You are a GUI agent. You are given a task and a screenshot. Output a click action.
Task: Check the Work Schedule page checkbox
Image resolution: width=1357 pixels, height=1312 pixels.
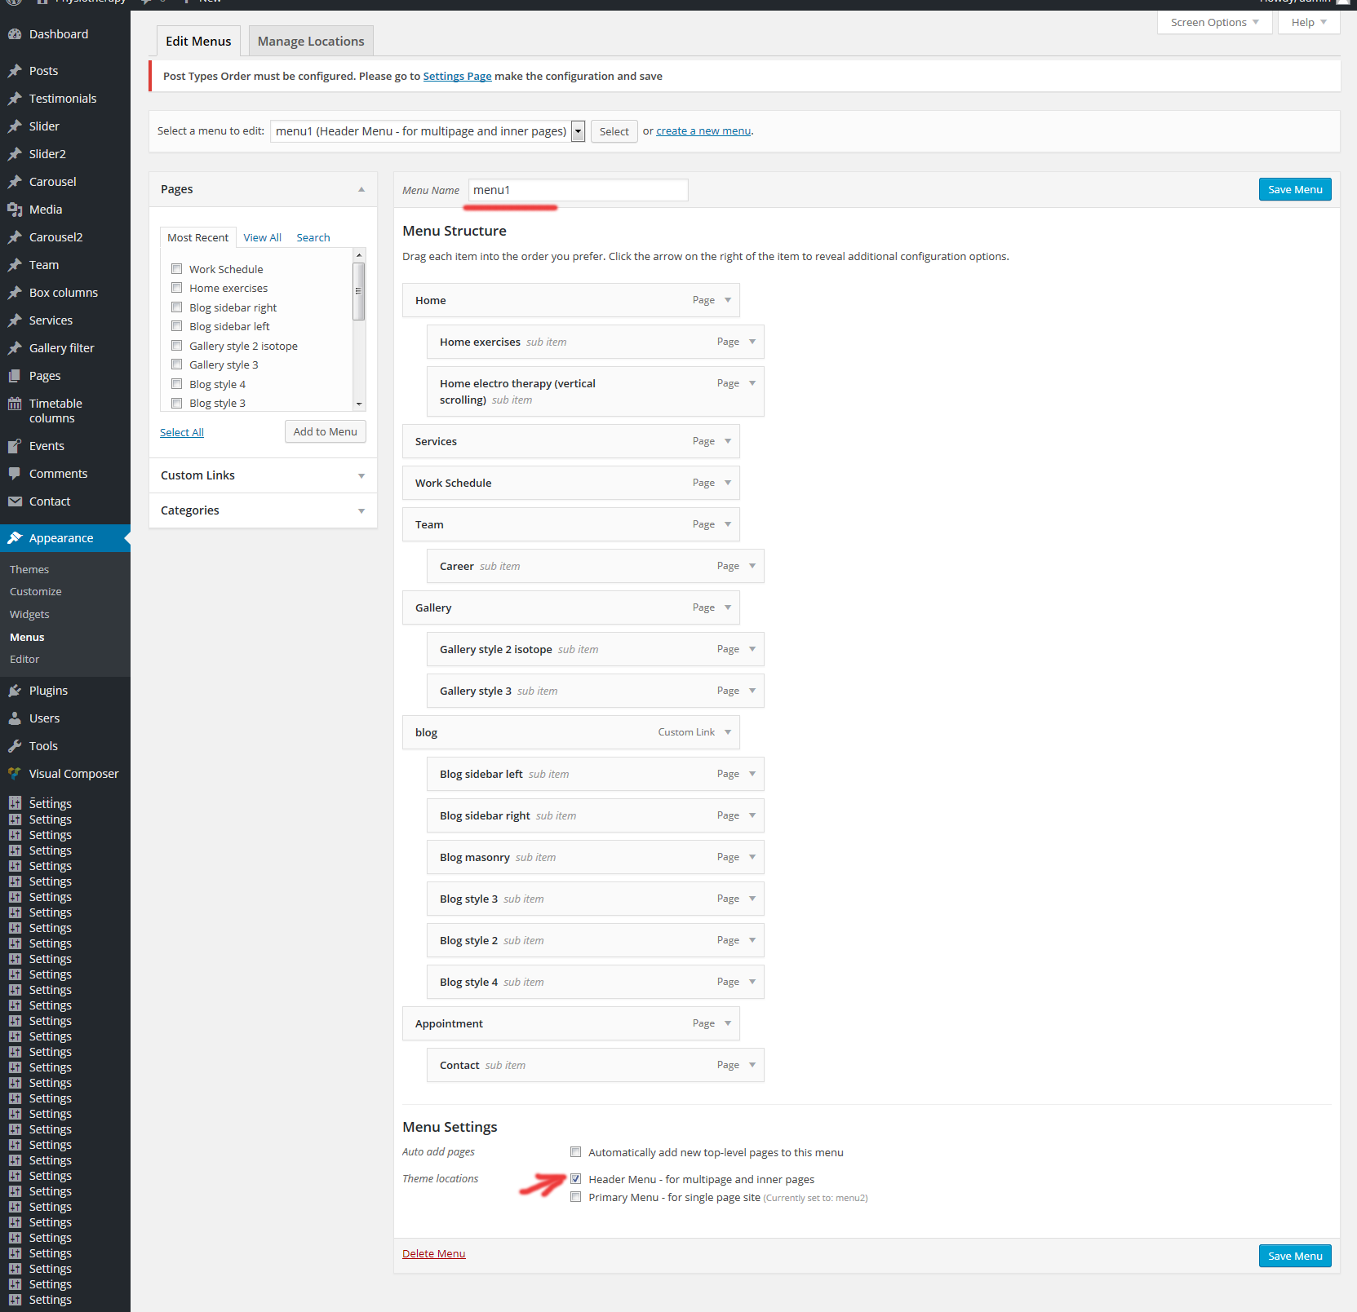click(176, 269)
